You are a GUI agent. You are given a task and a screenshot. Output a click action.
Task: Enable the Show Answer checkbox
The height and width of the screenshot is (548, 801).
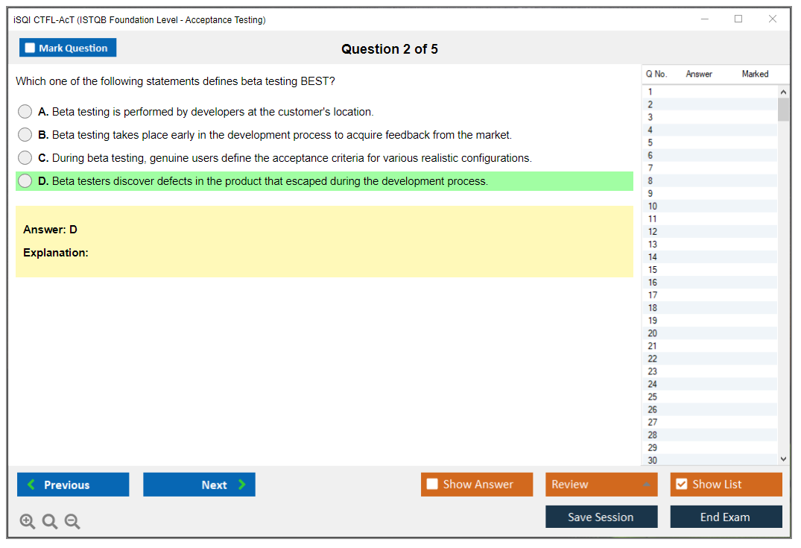tap(432, 485)
